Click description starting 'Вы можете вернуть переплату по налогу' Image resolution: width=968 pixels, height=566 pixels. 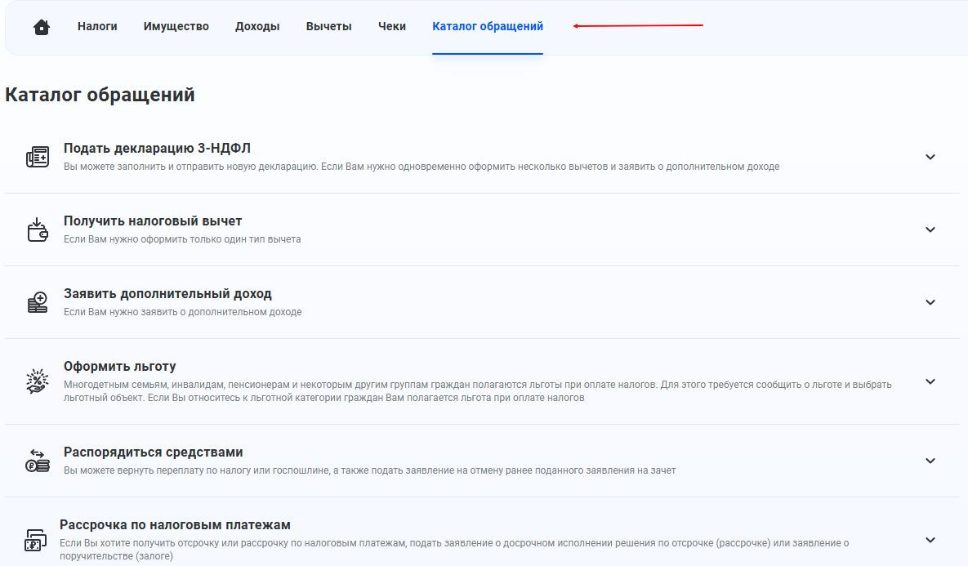[370, 470]
